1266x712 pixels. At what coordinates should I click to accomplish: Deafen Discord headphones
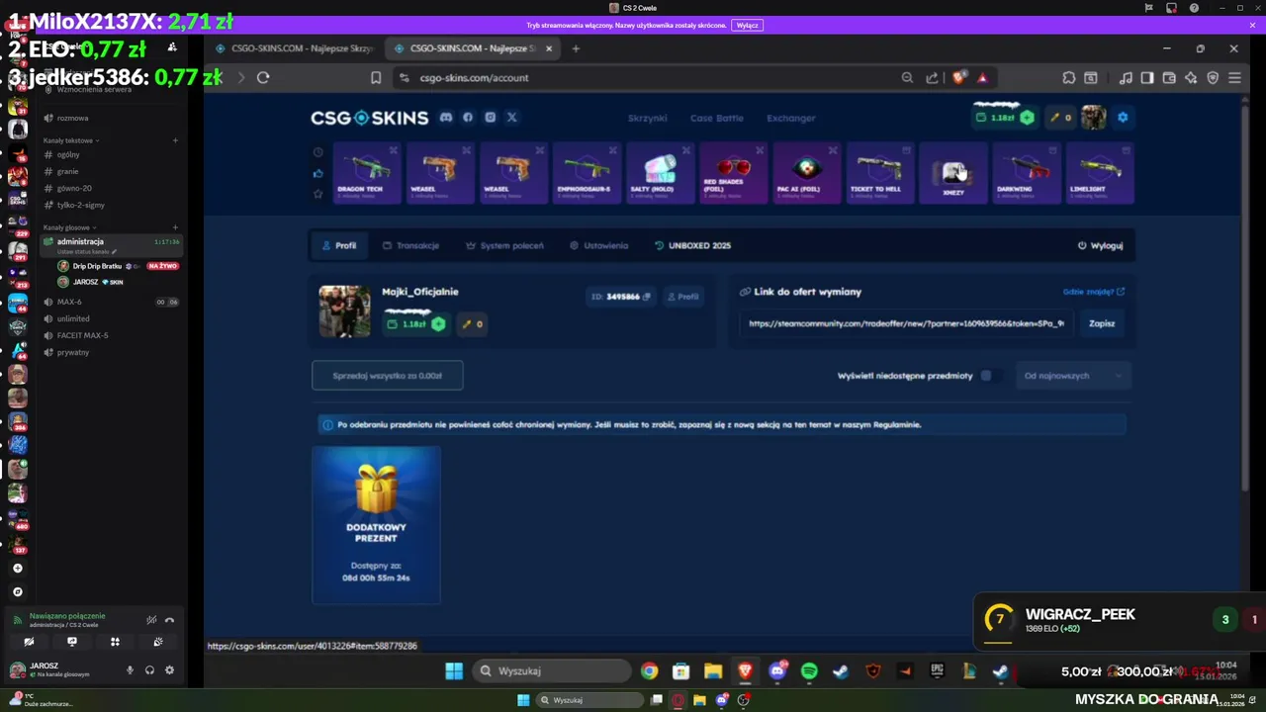[149, 669]
